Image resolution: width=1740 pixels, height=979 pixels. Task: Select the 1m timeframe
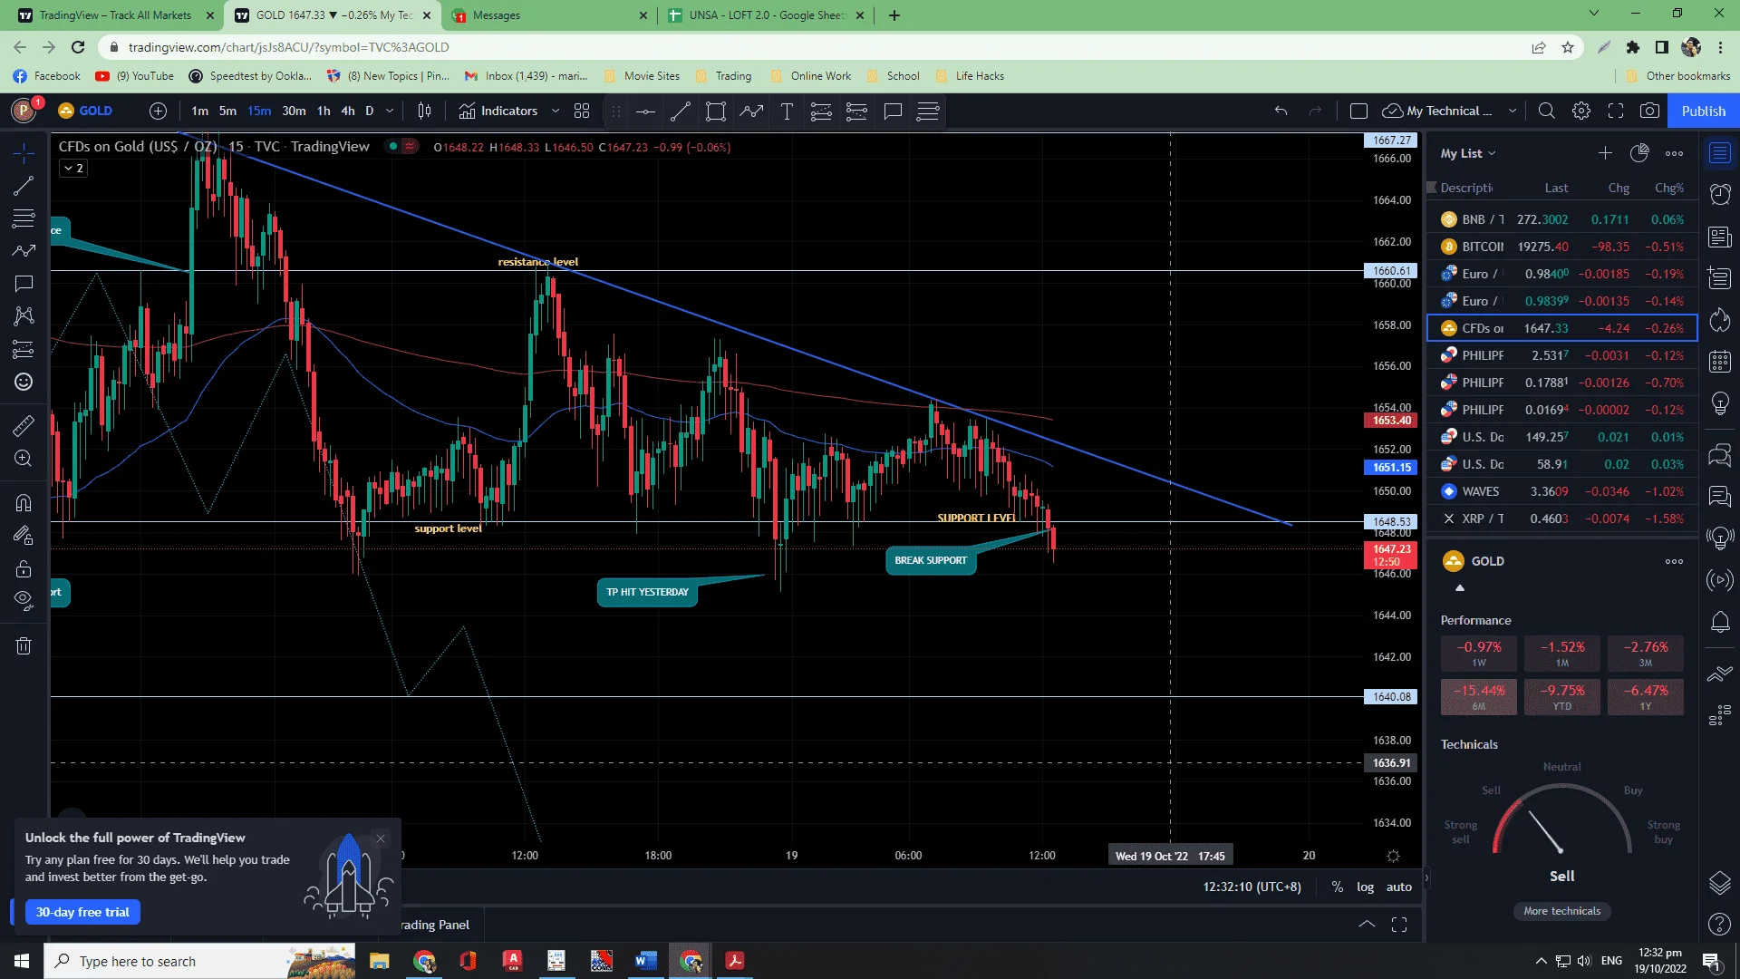click(199, 111)
